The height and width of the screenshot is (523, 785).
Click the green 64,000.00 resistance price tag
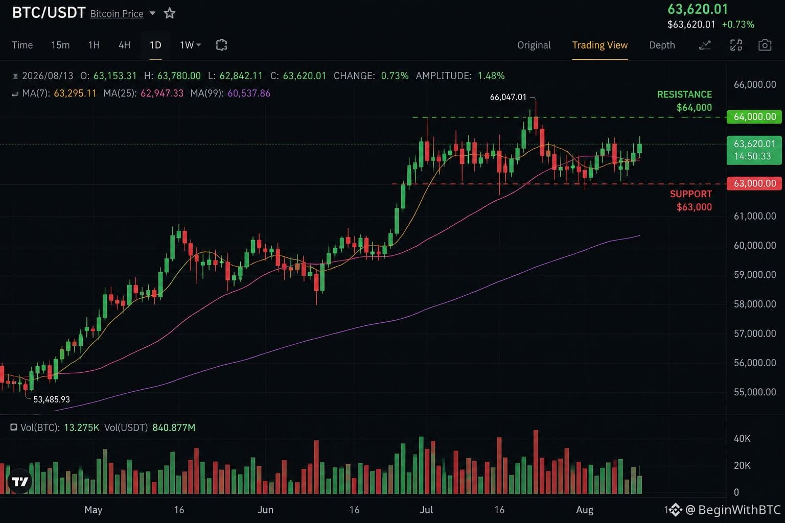click(754, 117)
